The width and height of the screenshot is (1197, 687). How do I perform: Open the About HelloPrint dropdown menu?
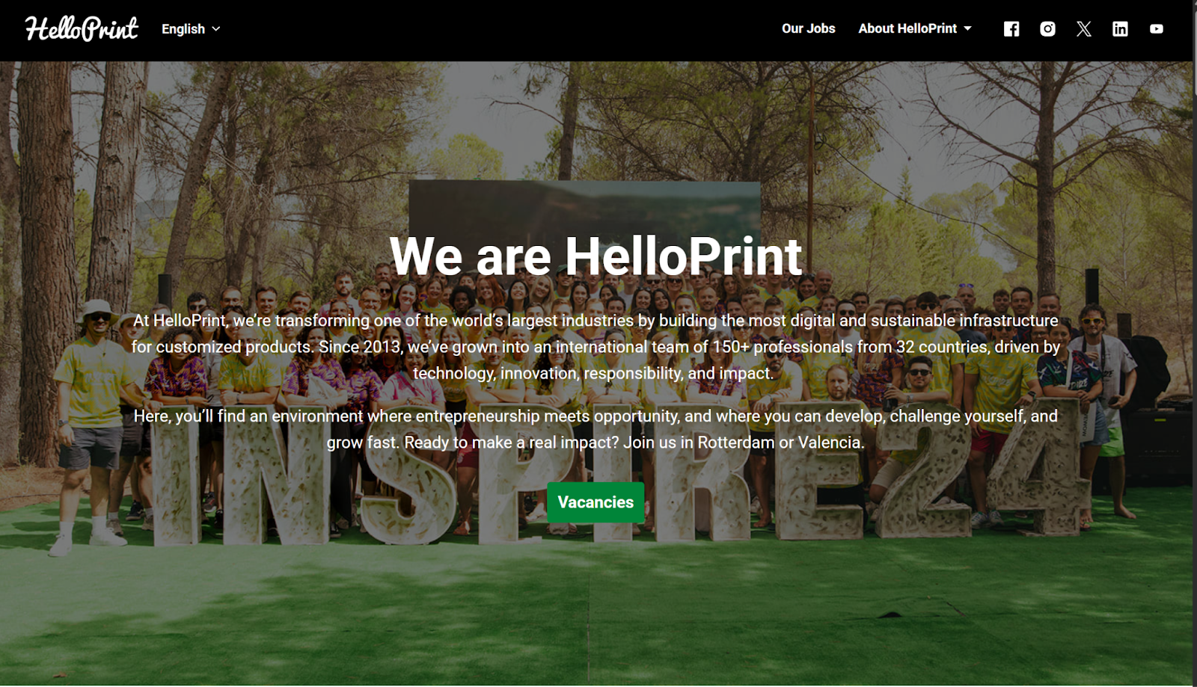coord(915,28)
